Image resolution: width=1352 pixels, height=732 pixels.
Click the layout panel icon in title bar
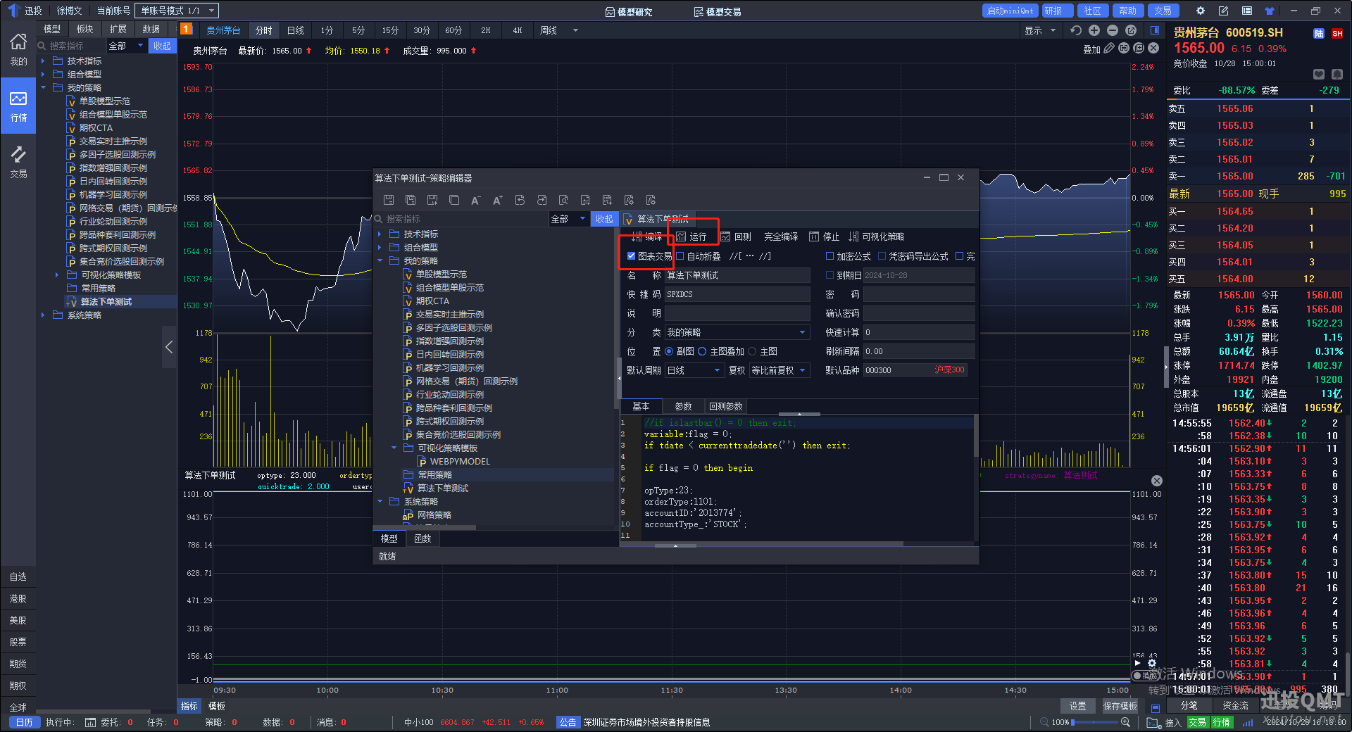tap(1247, 11)
